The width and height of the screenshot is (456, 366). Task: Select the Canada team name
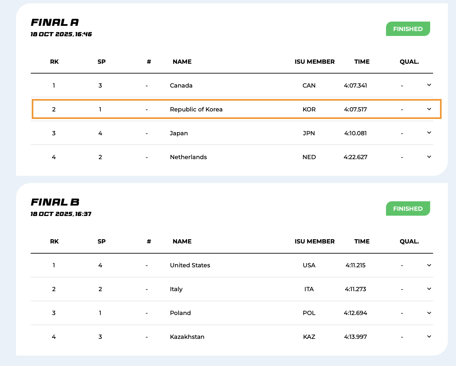[181, 86]
